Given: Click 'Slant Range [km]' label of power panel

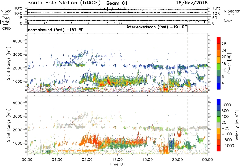Looking at the screenshot, I should pyautogui.click(x=8, y=63).
